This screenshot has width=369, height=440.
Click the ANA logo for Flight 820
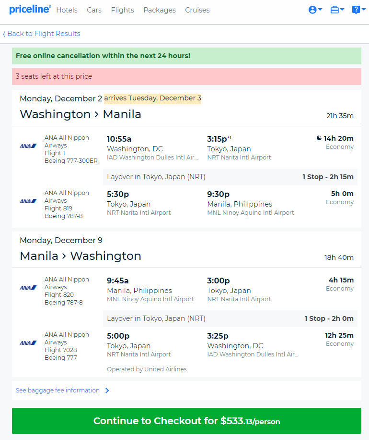28,288
